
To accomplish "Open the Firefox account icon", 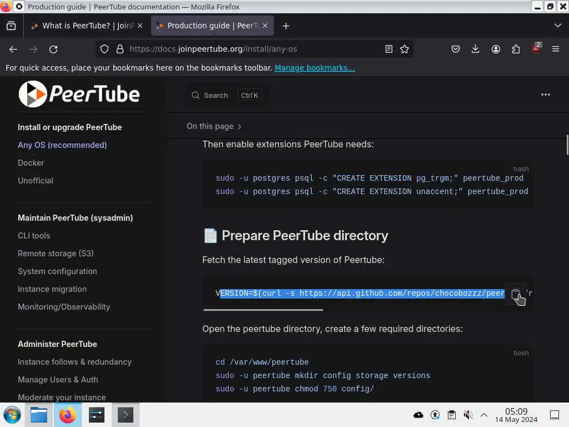I will tap(496, 49).
